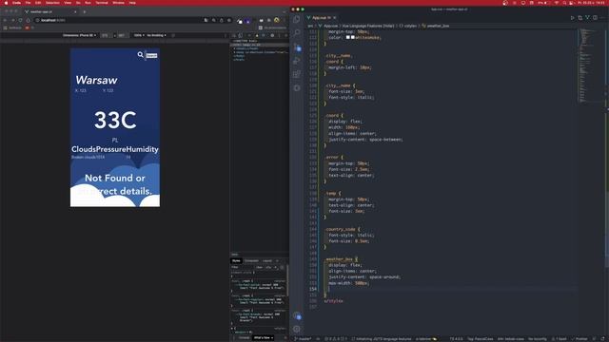Click the .country_code selector in the code
The width and height of the screenshot is (609, 342).
(341, 229)
